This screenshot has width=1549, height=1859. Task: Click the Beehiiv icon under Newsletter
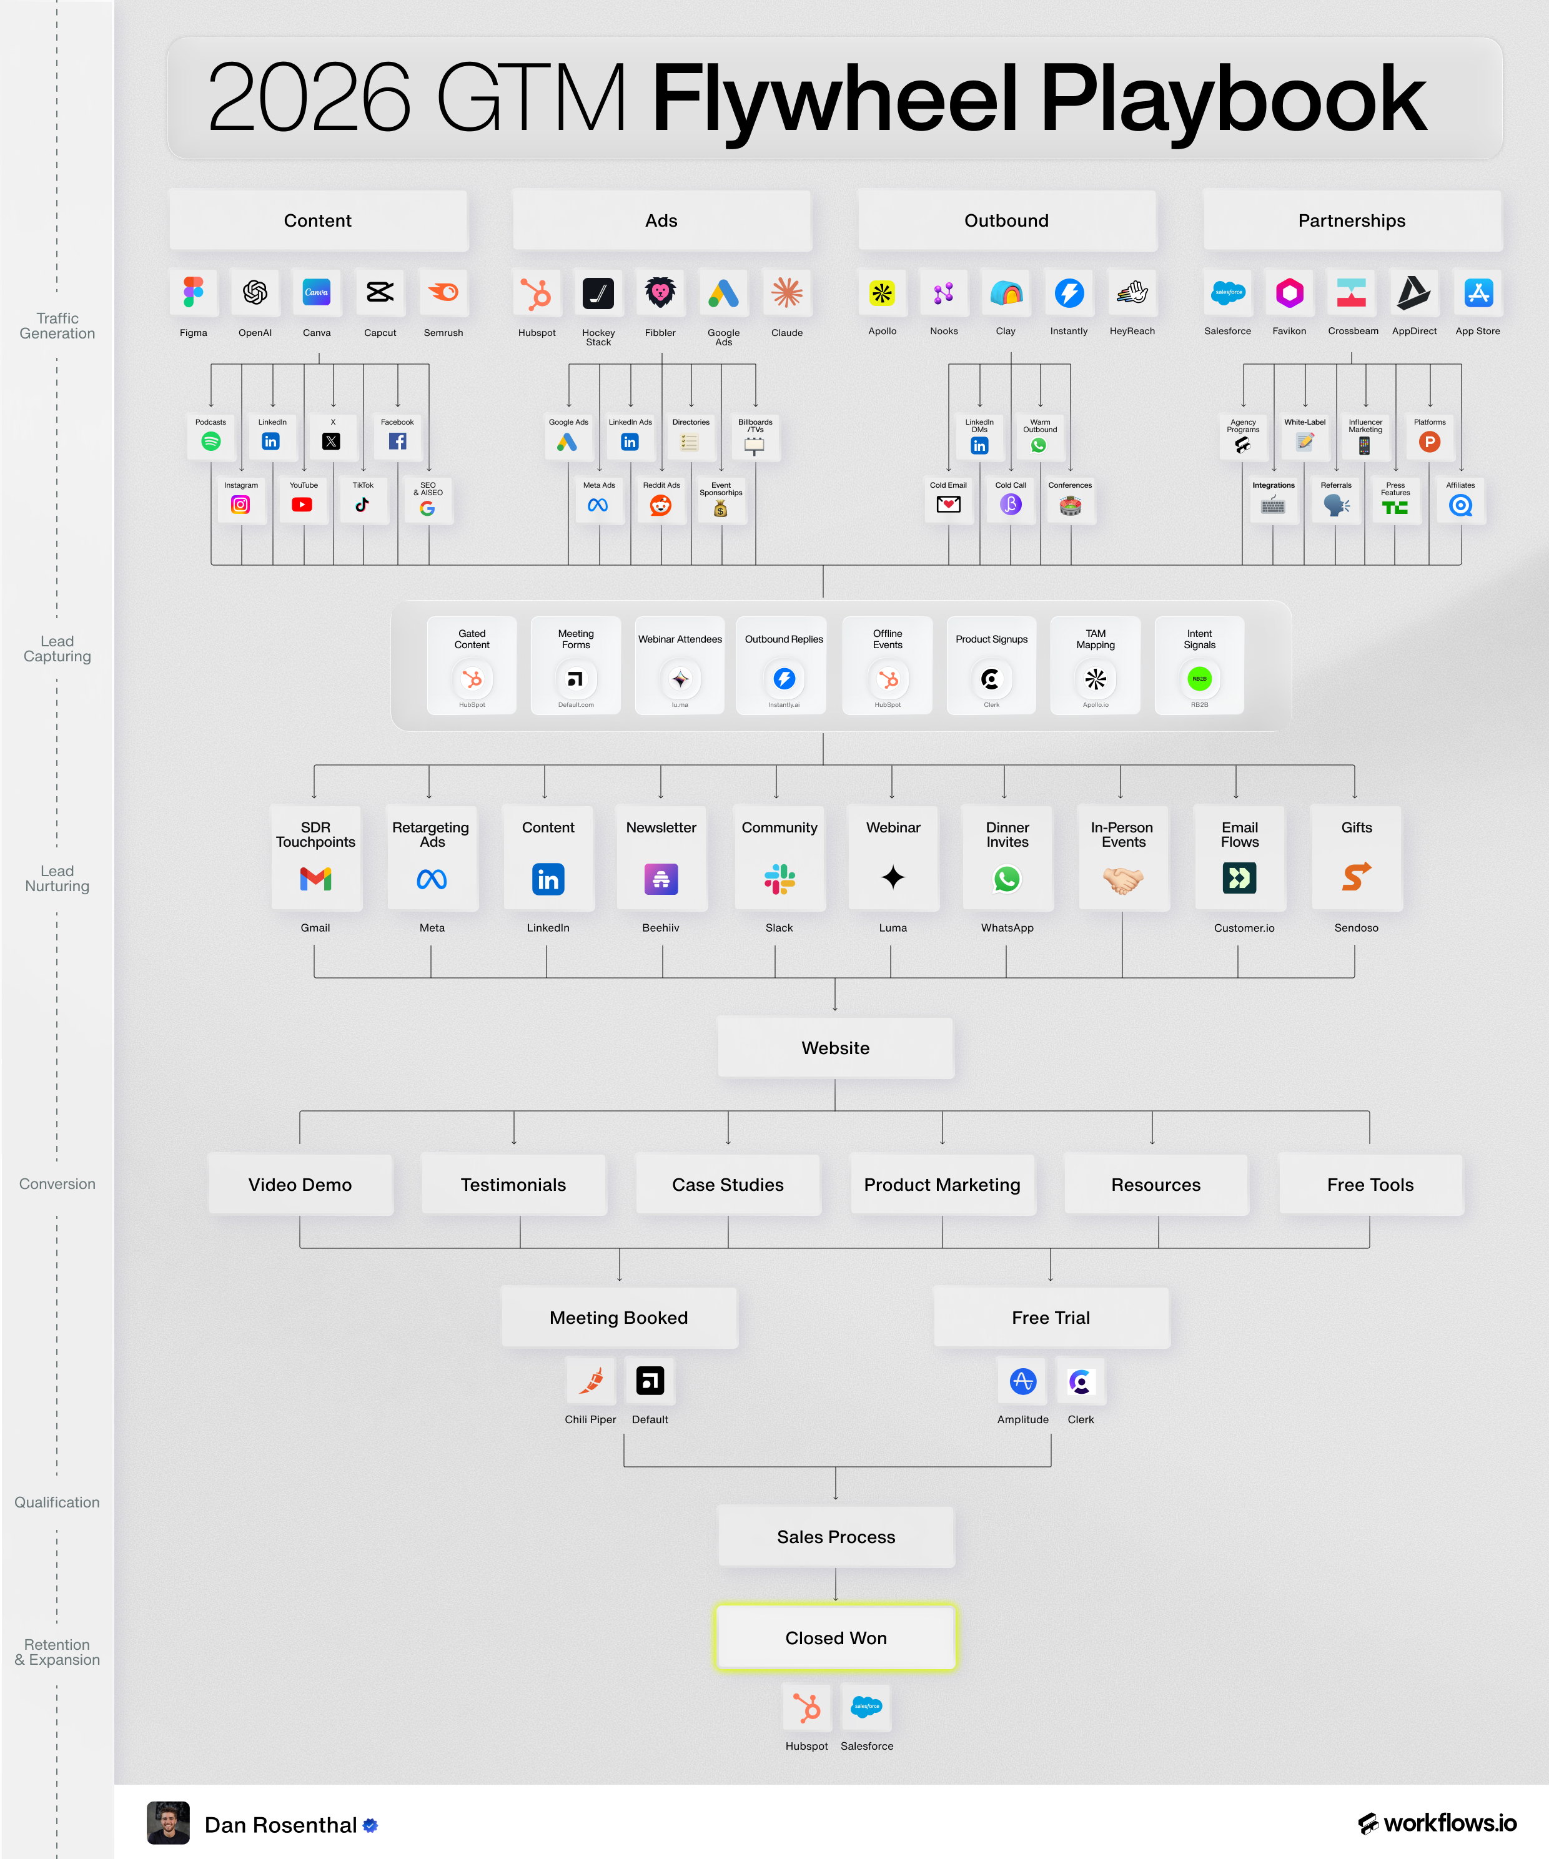[661, 879]
